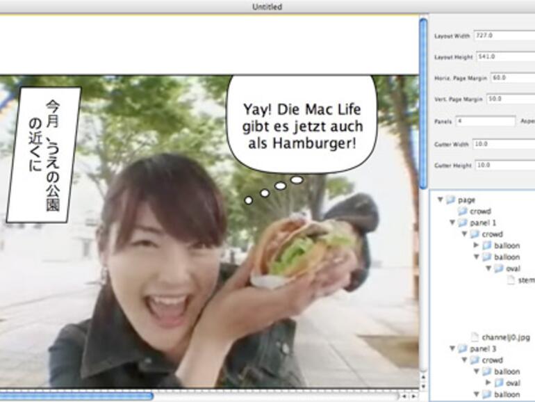This screenshot has width=535, height=402.
Task: Collapse the page tree node
Action: click(x=440, y=200)
